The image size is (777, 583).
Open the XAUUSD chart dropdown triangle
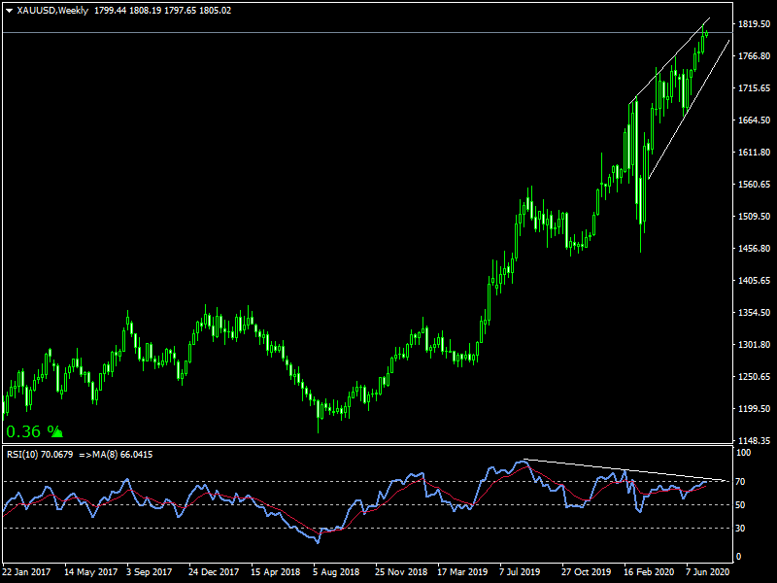point(10,11)
